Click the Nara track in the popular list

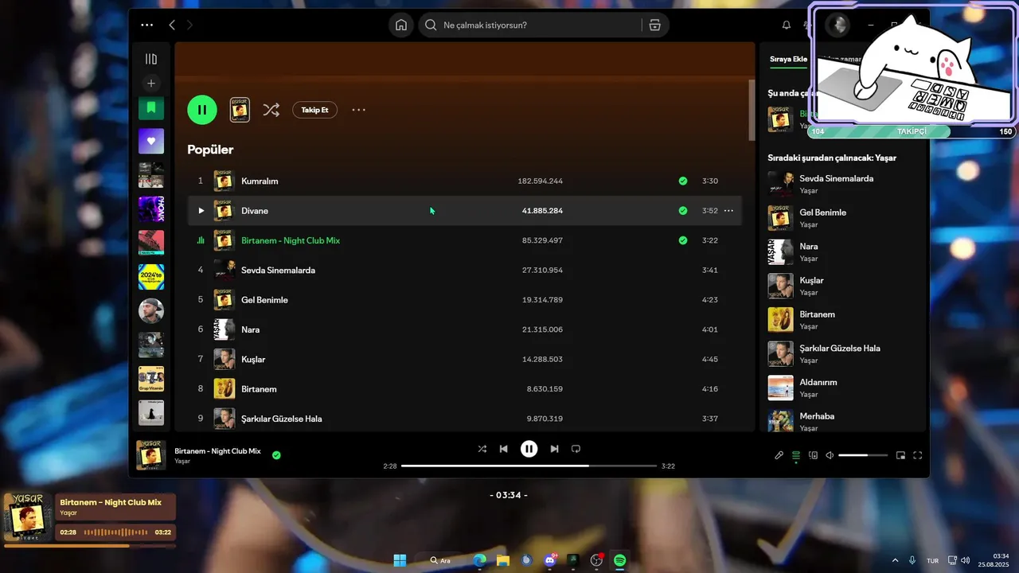[251, 329]
